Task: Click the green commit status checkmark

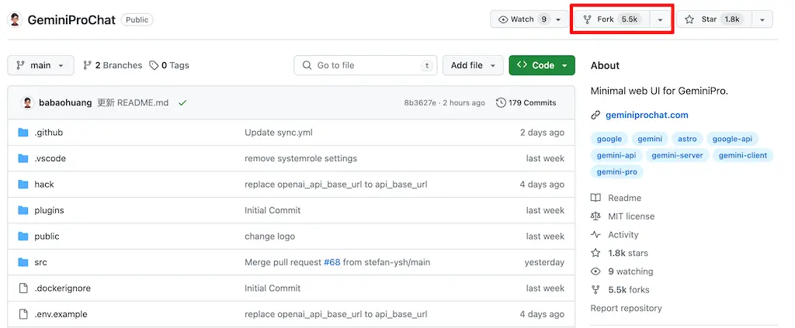Action: 182,103
